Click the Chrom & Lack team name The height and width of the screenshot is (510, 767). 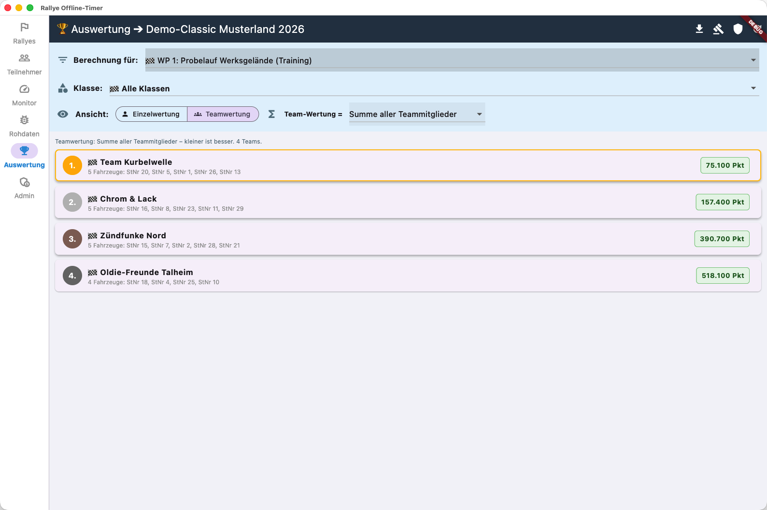pyautogui.click(x=128, y=199)
